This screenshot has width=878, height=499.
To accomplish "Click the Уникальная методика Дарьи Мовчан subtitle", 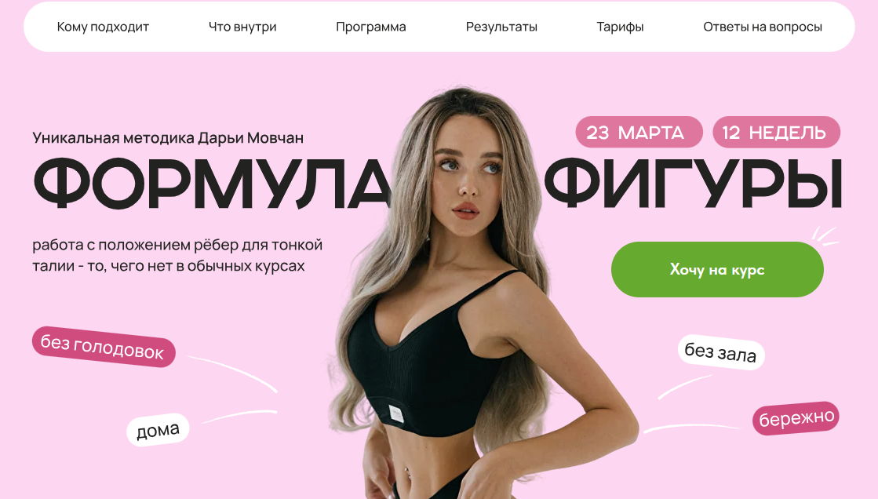I will point(168,138).
